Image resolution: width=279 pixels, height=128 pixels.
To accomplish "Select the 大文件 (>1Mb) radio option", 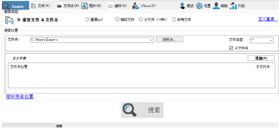I will pos(141,20).
